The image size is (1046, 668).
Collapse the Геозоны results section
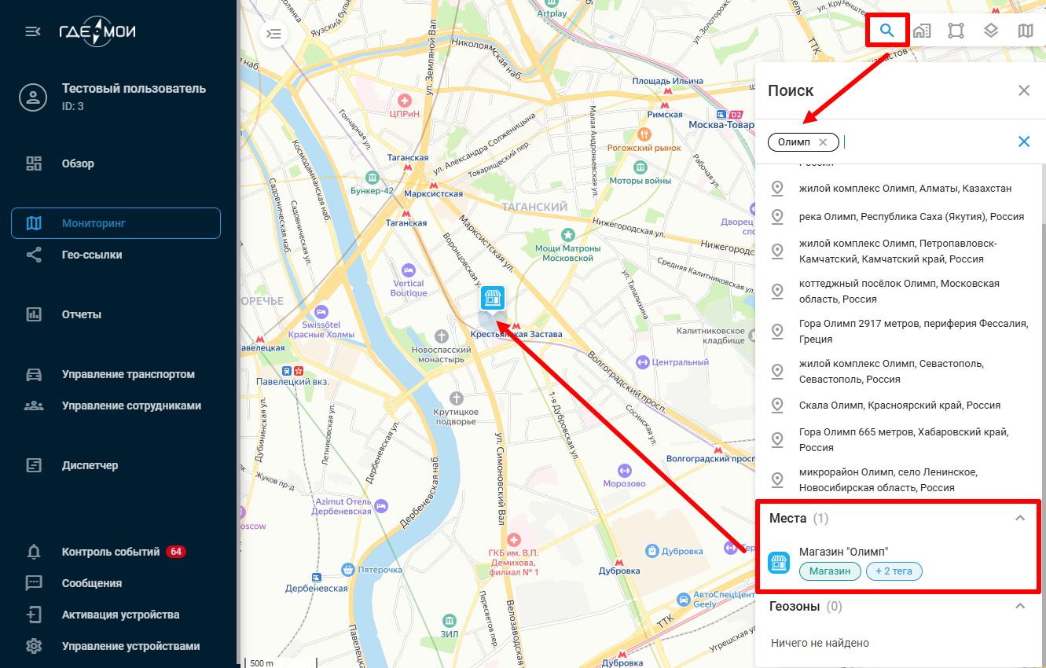pos(1020,606)
